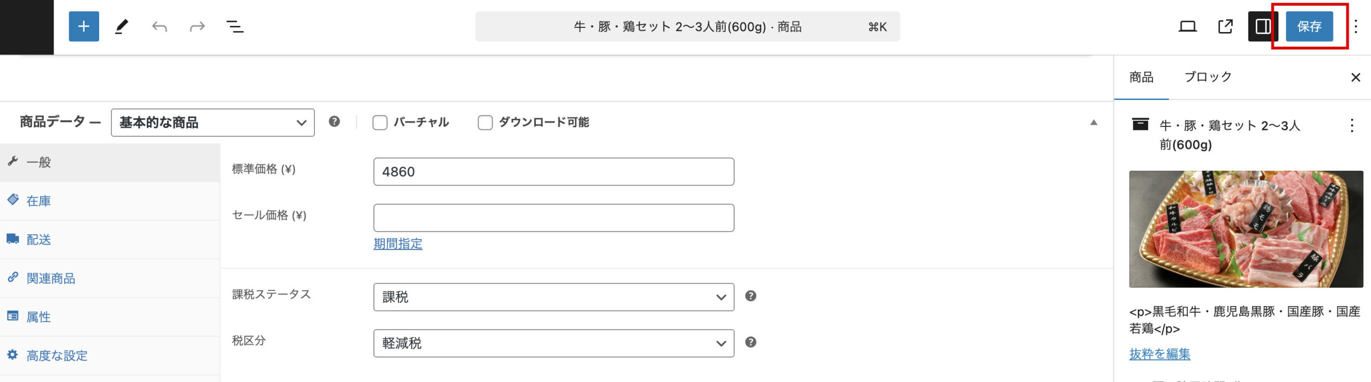Click the block inserter plus icon

pyautogui.click(x=84, y=26)
